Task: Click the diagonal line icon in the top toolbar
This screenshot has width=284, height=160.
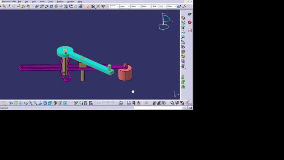Action: (61, 7)
